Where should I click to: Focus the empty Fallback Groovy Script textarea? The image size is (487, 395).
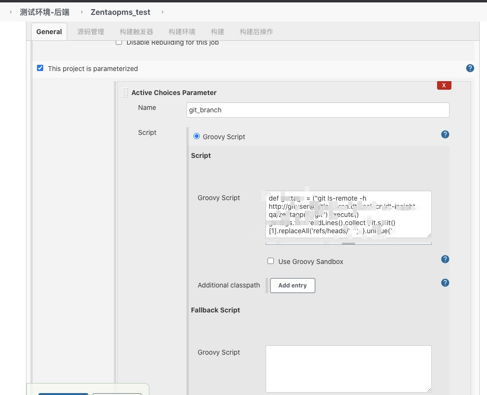coord(349,369)
